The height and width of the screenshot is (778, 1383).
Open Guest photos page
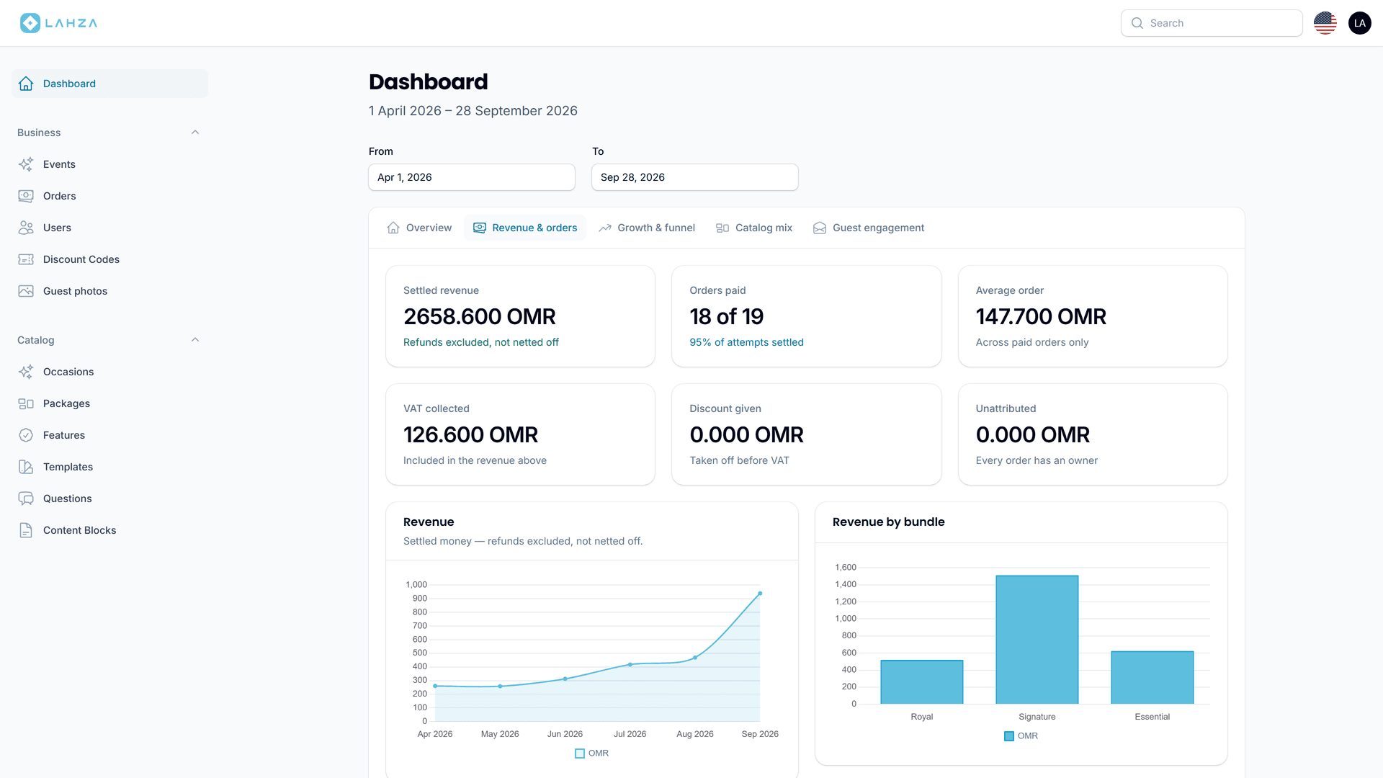pos(109,291)
